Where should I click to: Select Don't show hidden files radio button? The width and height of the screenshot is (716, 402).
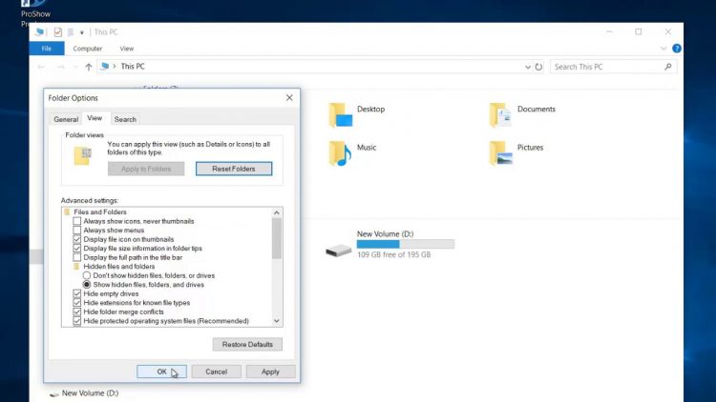click(x=86, y=275)
